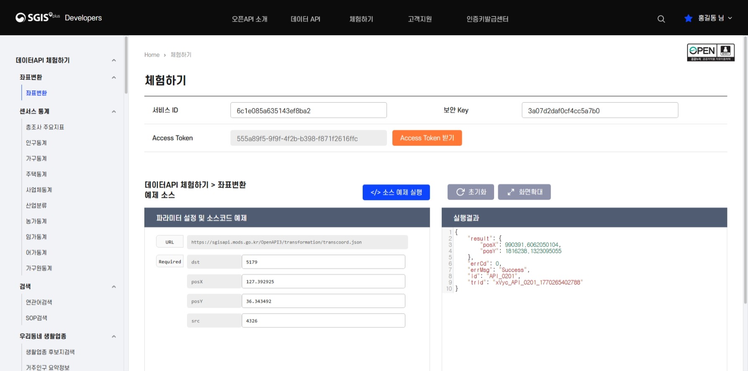This screenshot has height=371, width=748.
Task: Click the 체험하기 breadcrumb text
Action: 181,55
